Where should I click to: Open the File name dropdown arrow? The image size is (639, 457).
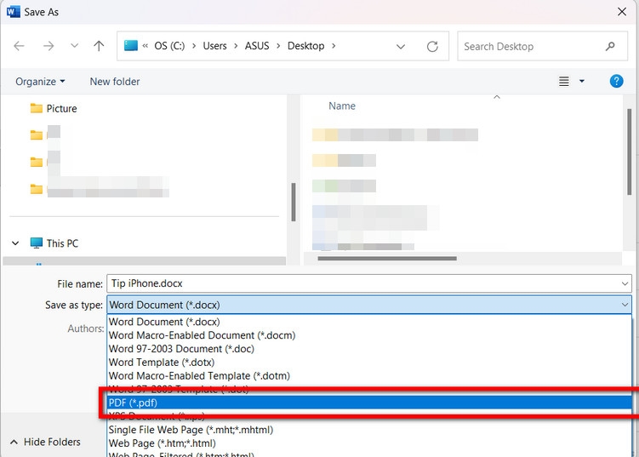coord(625,283)
